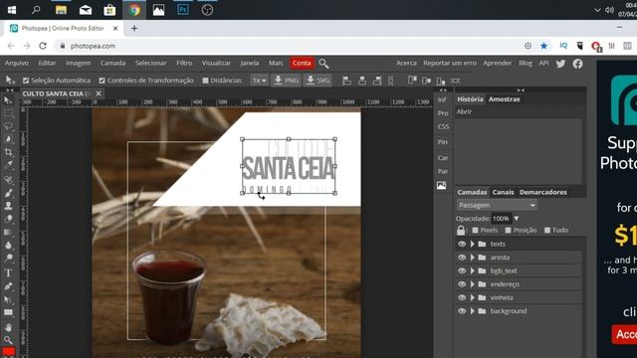Viewport: 637px width, 358px height.
Task: Open the Imagem menu
Action: point(78,63)
